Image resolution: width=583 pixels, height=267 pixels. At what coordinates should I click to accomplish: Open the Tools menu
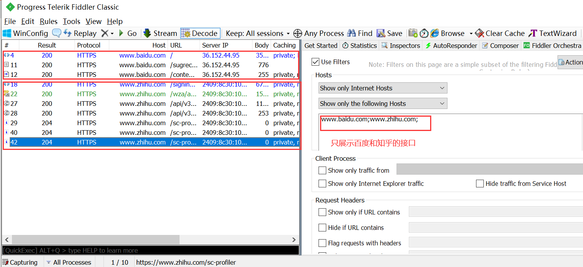(x=72, y=21)
